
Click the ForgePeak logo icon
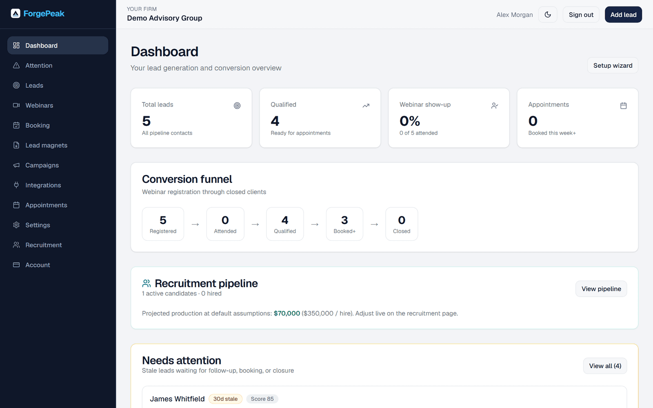[16, 13]
